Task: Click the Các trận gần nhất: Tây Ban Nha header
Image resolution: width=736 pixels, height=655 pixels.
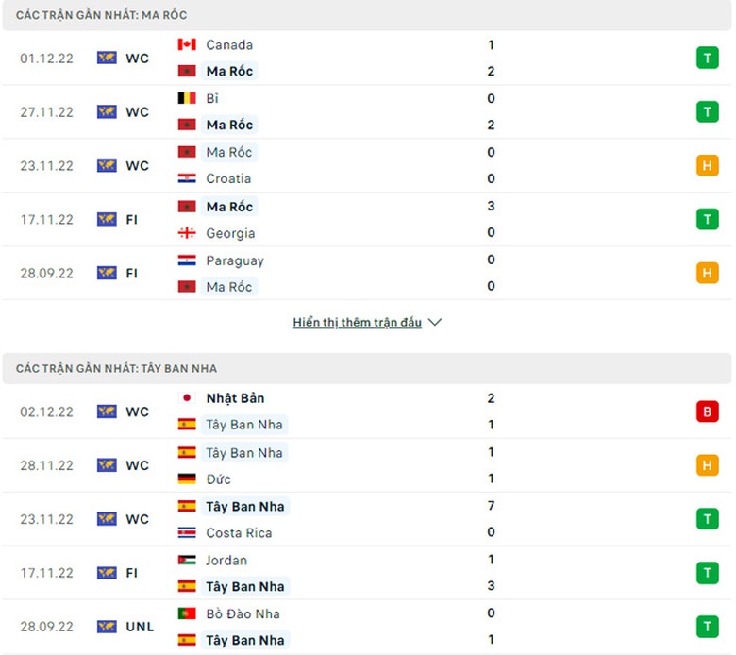Action: tap(116, 368)
